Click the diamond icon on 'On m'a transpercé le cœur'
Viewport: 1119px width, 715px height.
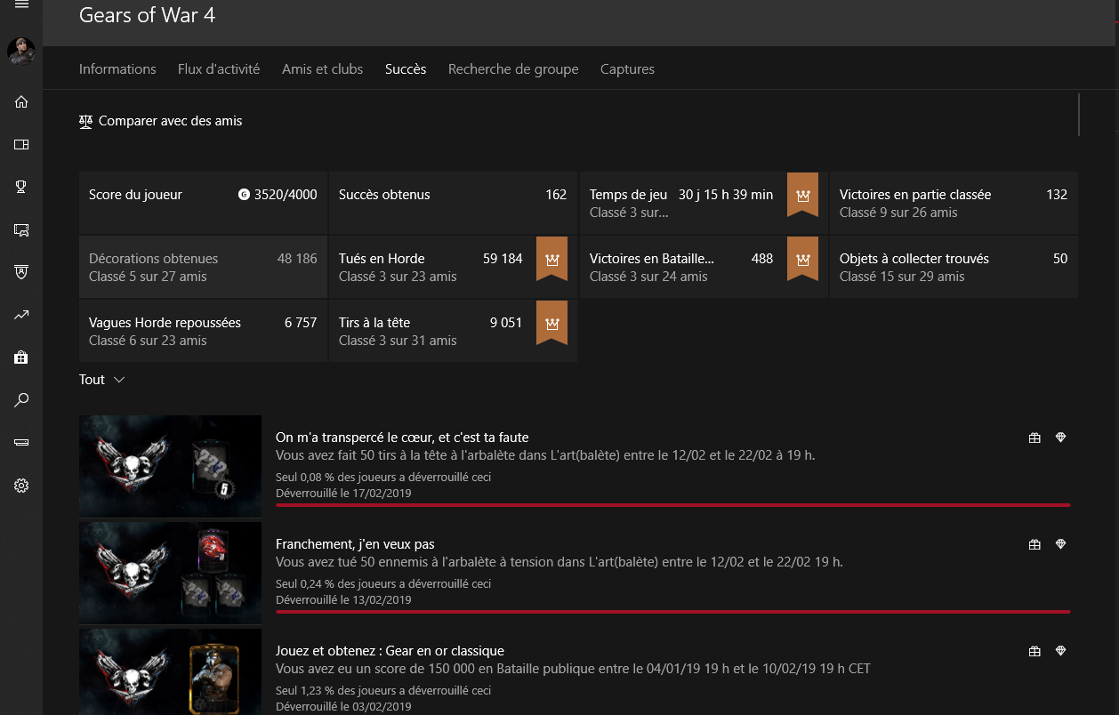point(1060,438)
